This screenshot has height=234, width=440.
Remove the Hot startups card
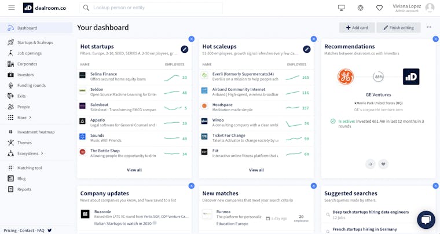(192, 39)
